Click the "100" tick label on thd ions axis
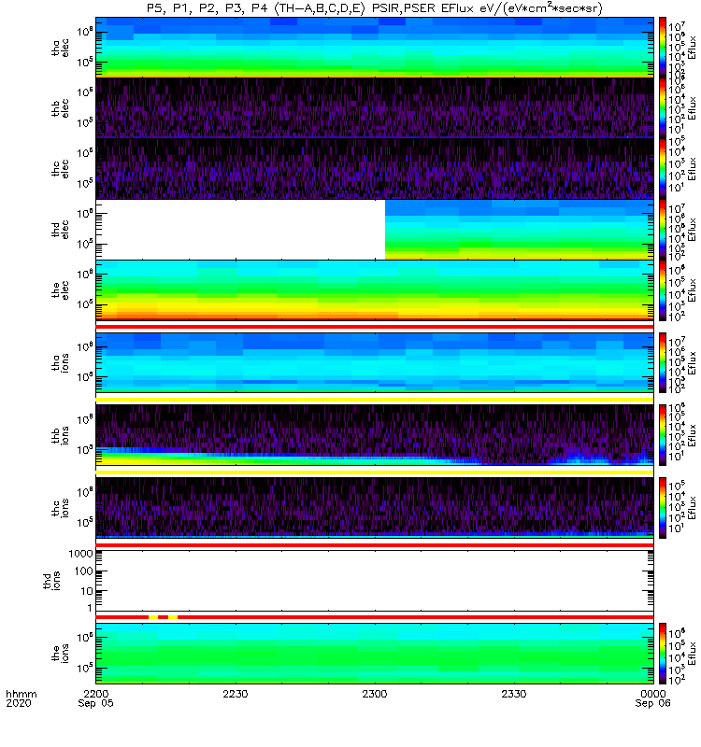 point(83,571)
